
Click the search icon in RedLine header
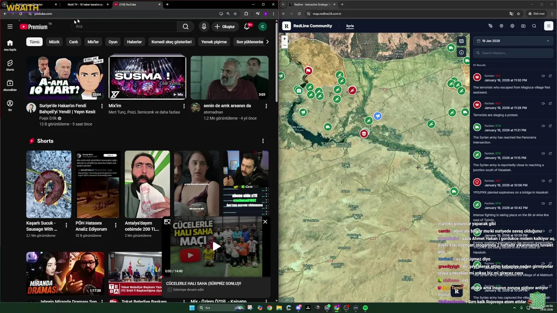(534, 26)
